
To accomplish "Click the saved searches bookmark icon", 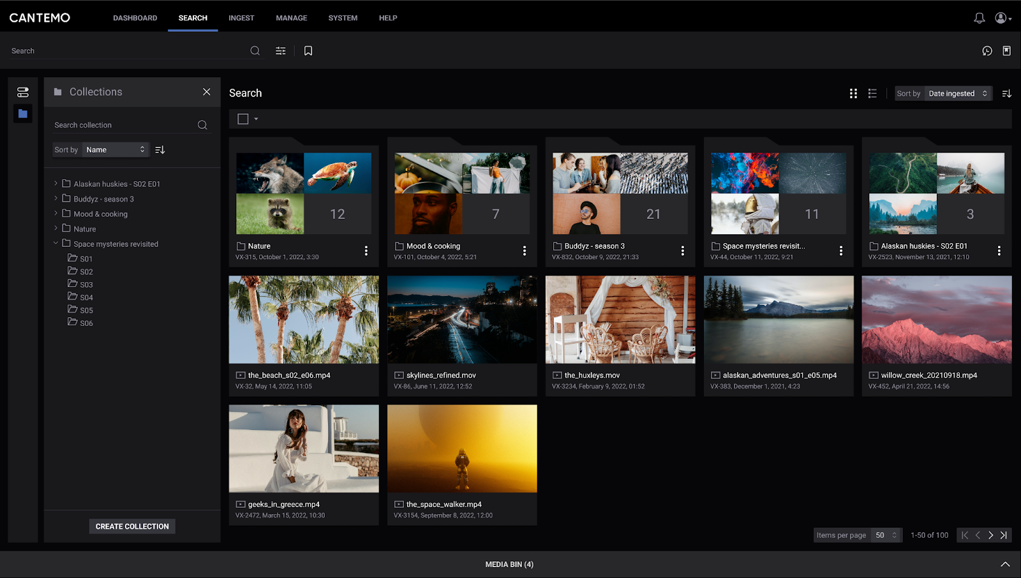I will coord(308,50).
